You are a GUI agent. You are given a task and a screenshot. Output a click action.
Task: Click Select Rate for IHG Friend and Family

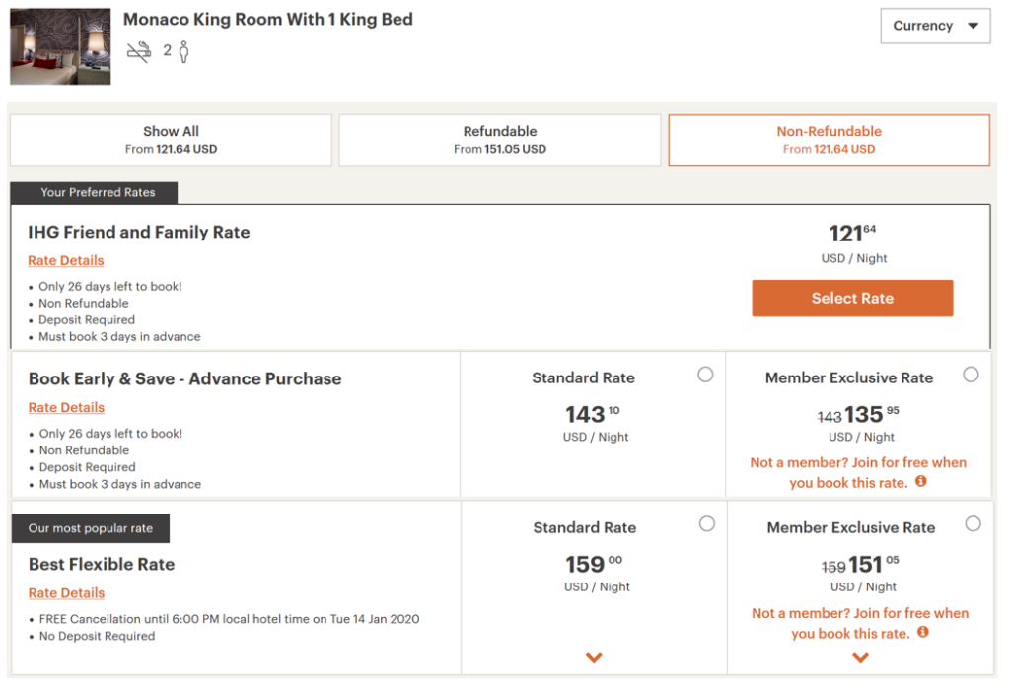[x=852, y=298]
